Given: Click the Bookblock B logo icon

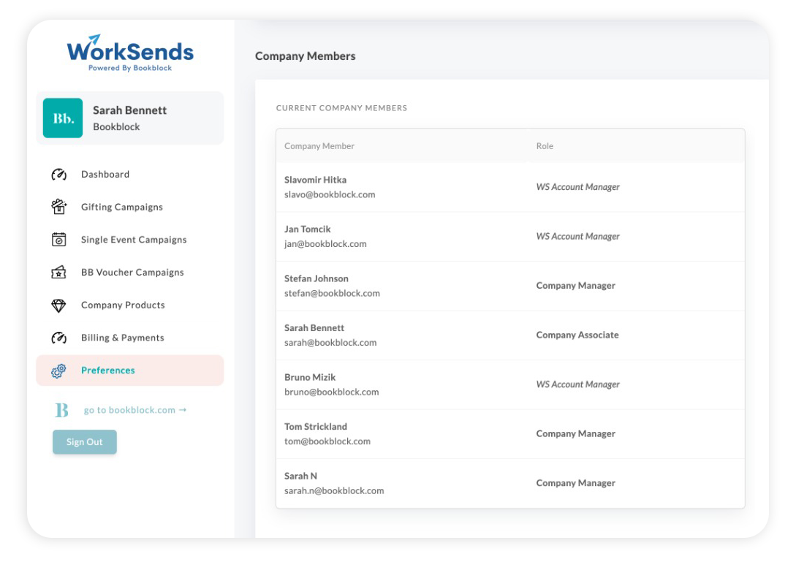Looking at the screenshot, I should [x=61, y=410].
